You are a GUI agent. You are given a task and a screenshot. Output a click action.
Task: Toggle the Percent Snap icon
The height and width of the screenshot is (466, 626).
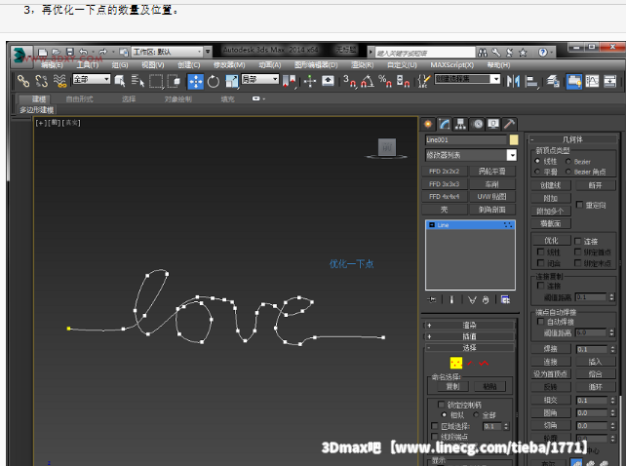pyautogui.click(x=385, y=81)
